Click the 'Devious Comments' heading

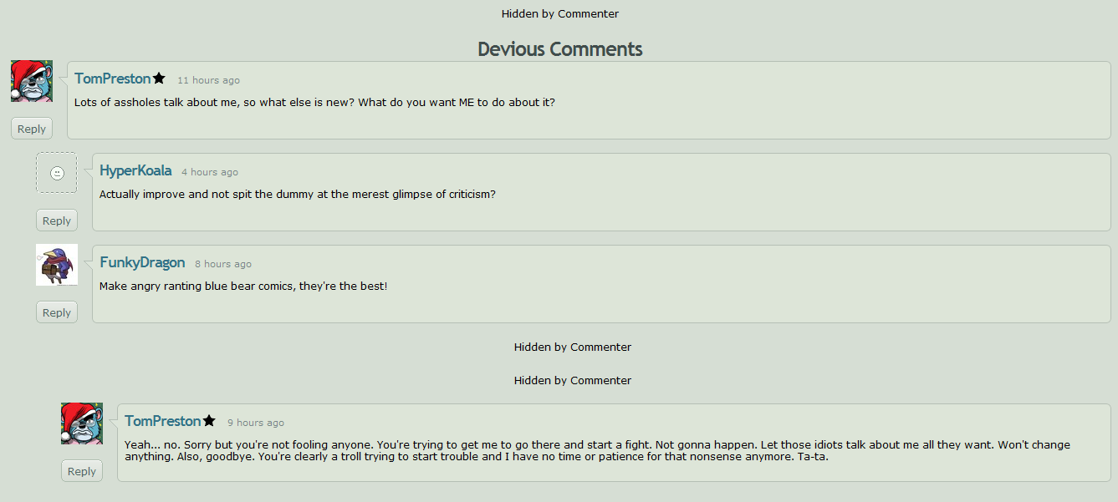(x=560, y=49)
